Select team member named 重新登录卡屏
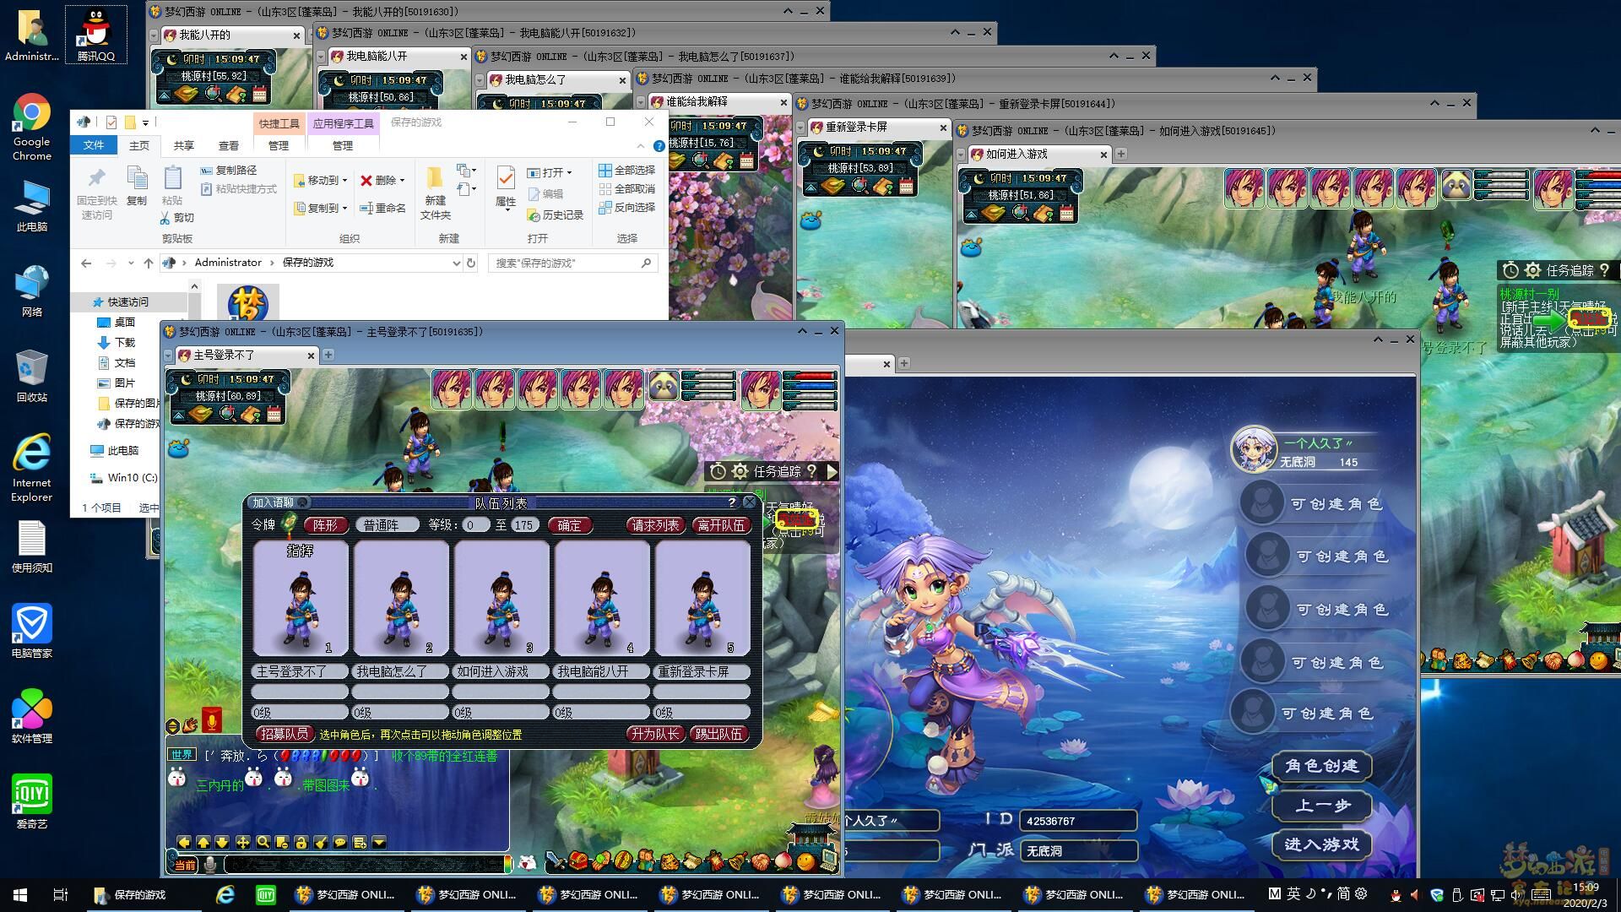The width and height of the screenshot is (1621, 912). point(701,671)
